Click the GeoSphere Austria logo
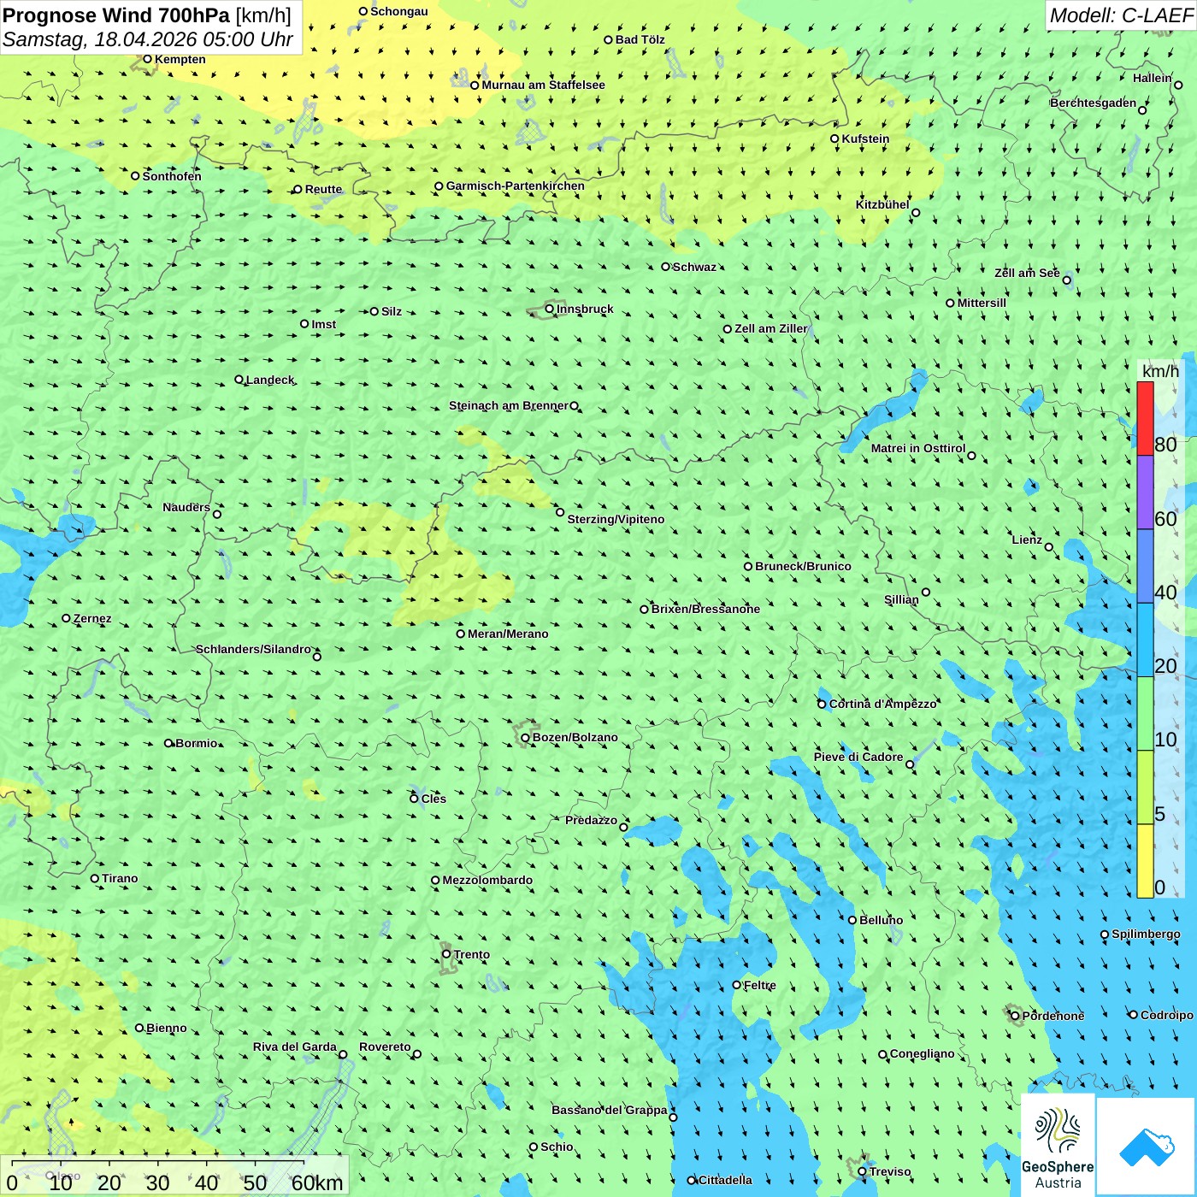Image resolution: width=1197 pixels, height=1197 pixels. [x=1058, y=1146]
